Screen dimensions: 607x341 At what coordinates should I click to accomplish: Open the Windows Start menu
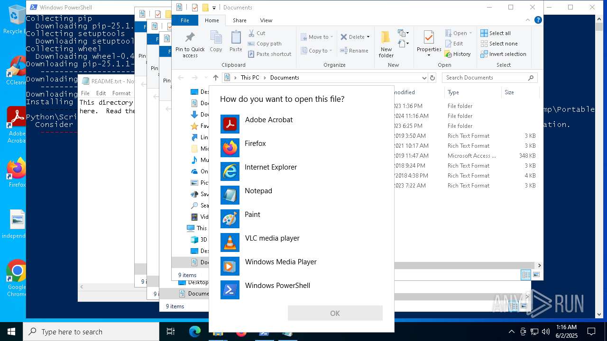(11, 332)
